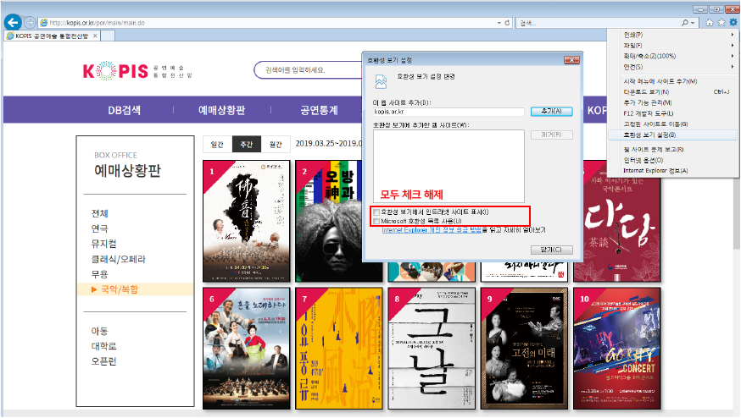Screen dimensions: 741x418
Task: Open rank 9 고전의 미래 poster
Action: [524, 348]
